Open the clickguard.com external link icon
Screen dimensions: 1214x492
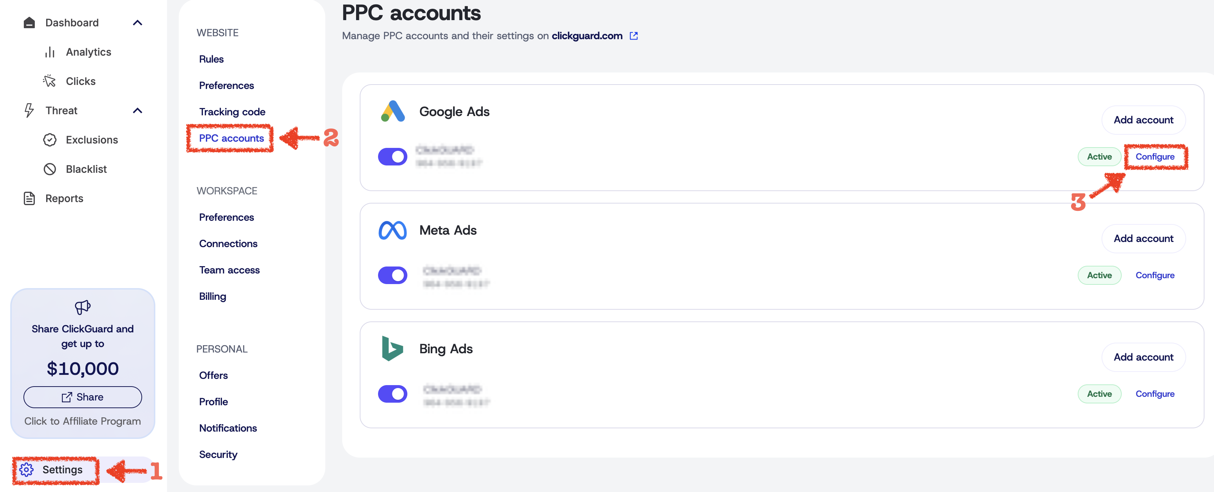click(634, 36)
